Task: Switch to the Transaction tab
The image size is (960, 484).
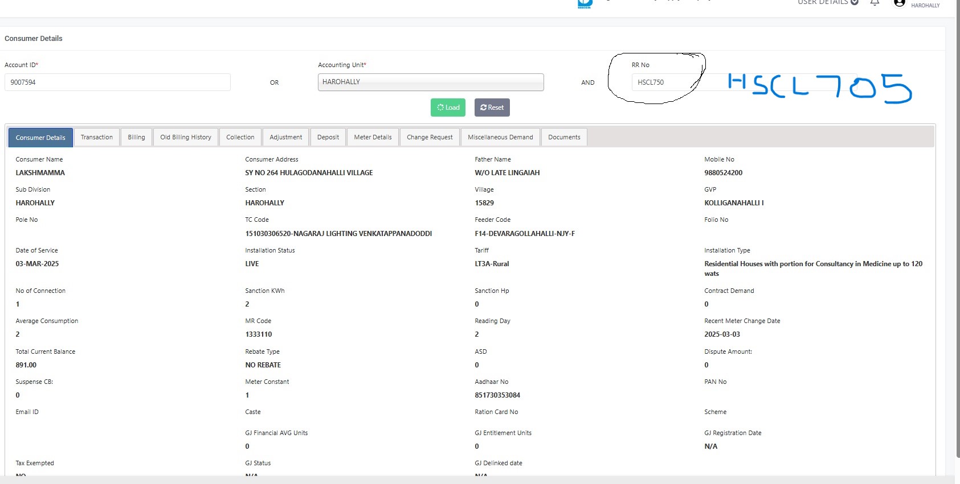Action: [97, 137]
